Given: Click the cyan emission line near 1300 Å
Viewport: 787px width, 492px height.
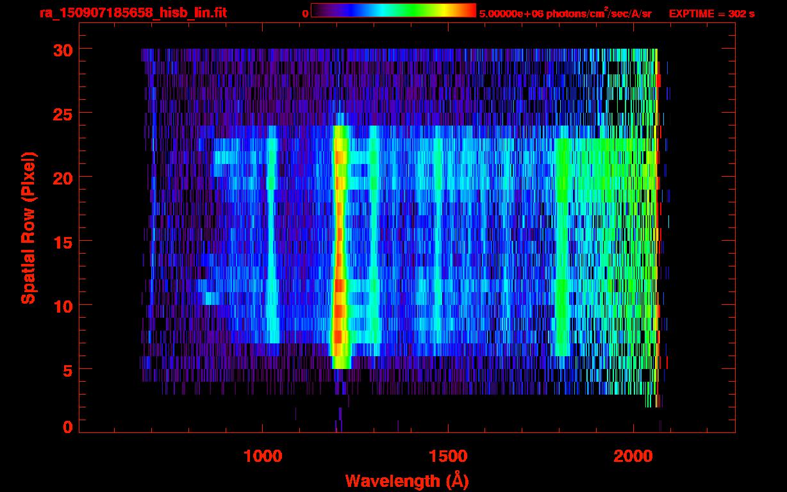Looking at the screenshot, I should click(x=374, y=240).
